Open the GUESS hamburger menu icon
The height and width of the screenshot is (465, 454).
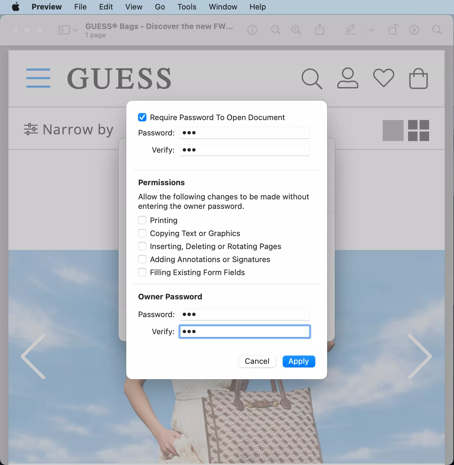[38, 78]
